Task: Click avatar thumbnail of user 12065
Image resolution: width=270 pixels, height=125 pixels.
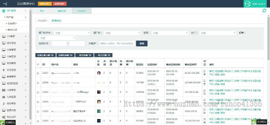Action: [x=99, y=92]
